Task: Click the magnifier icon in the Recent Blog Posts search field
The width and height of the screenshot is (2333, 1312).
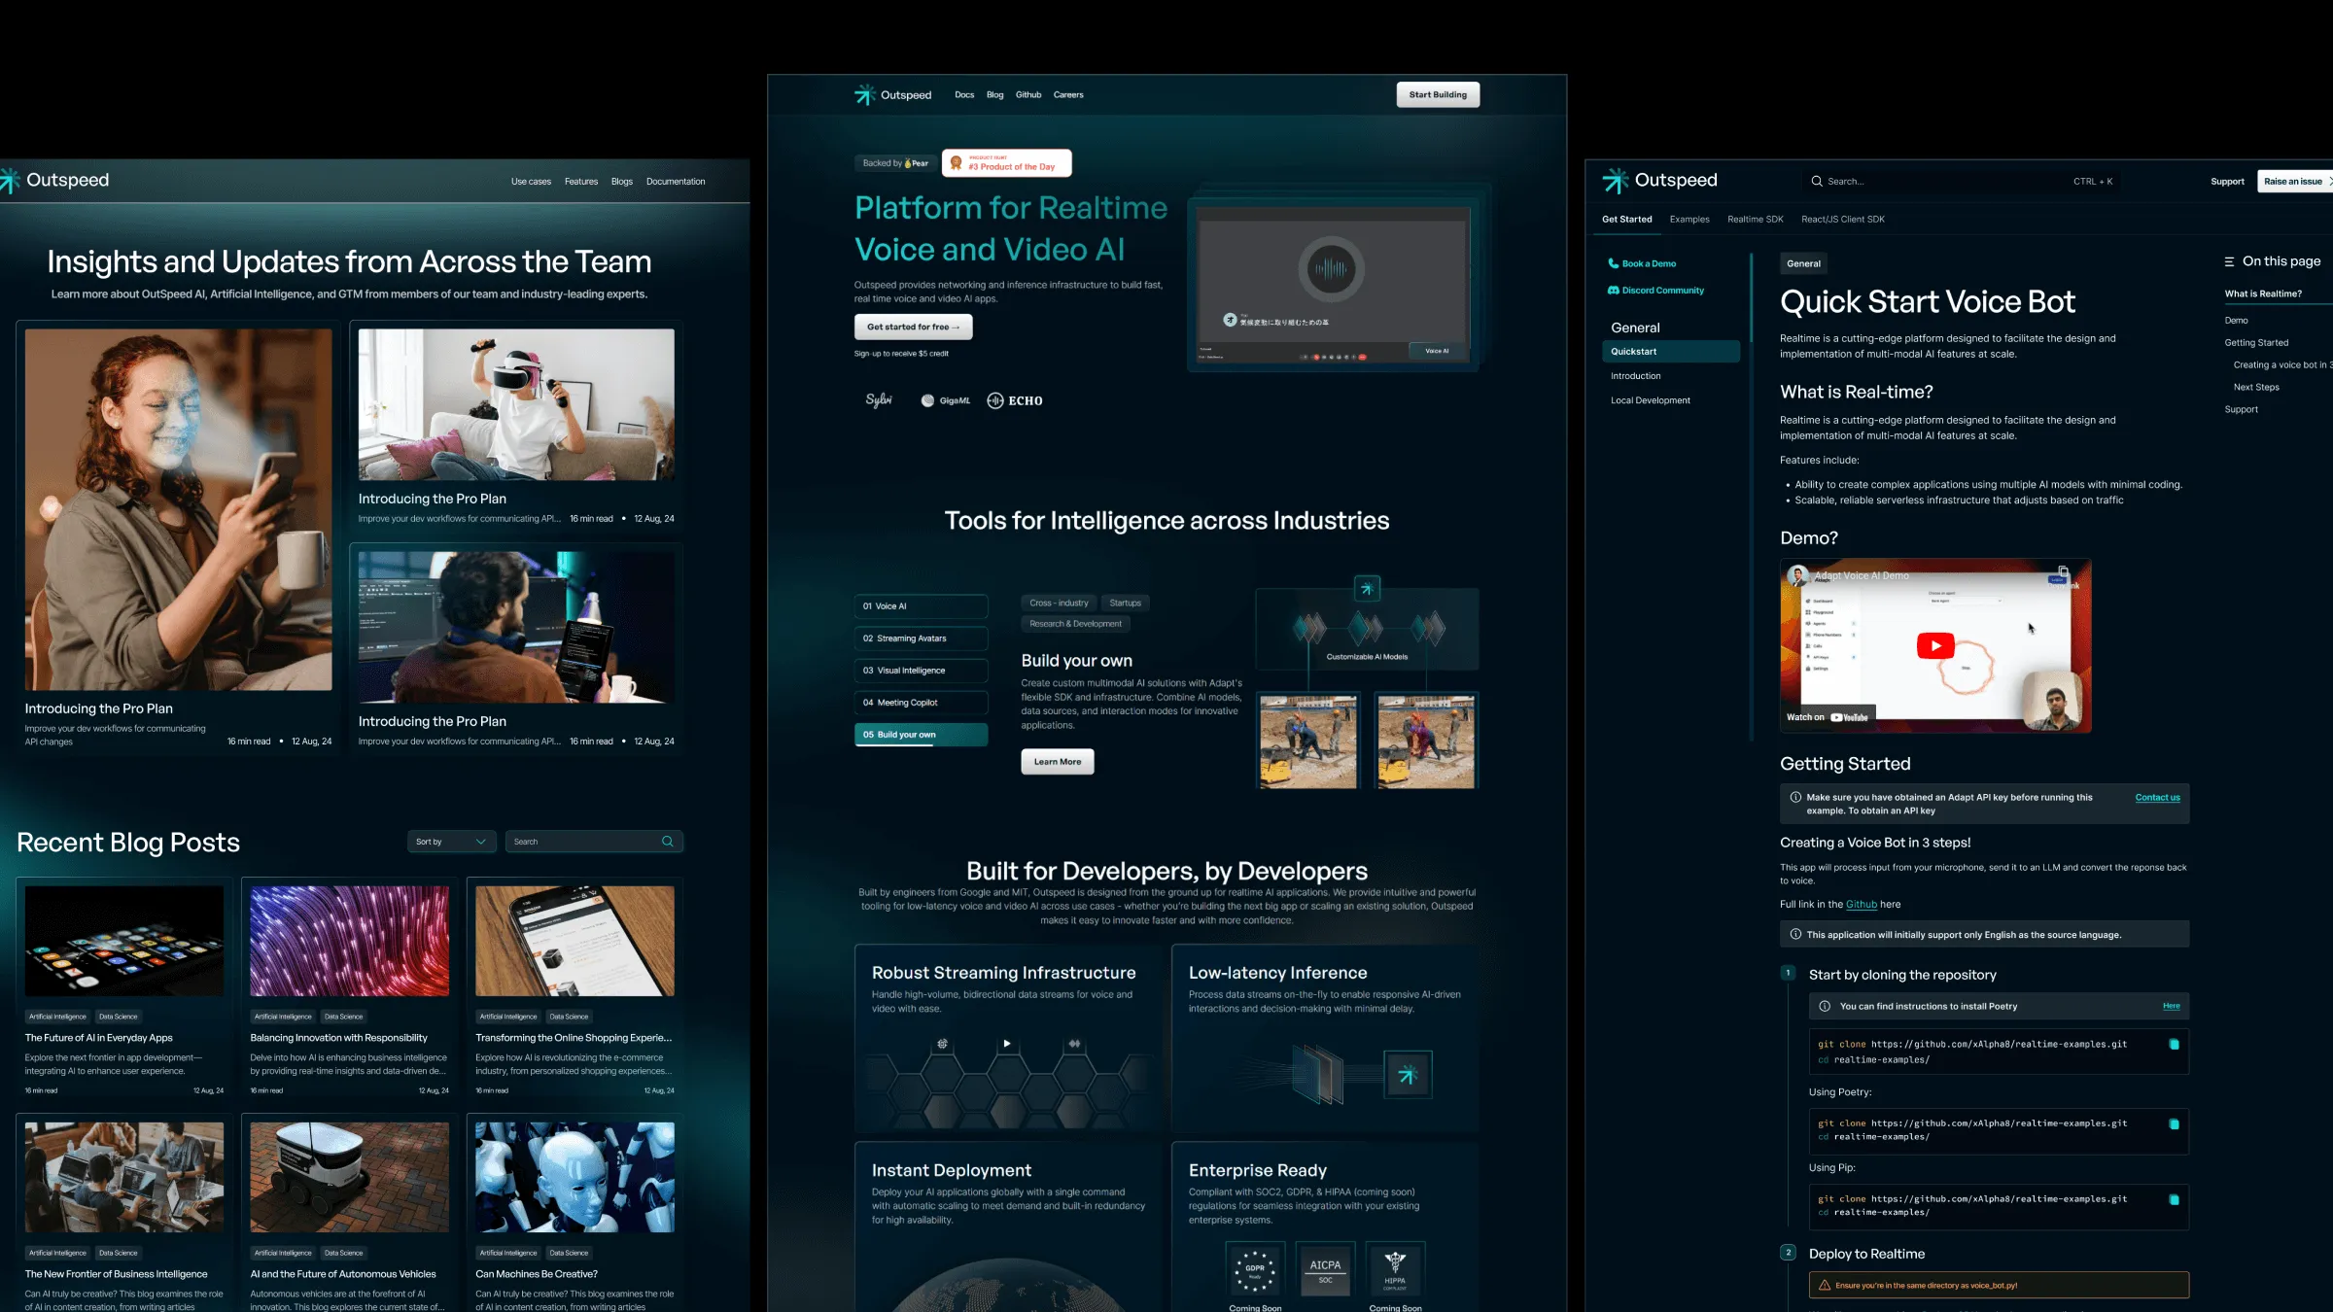Action: click(x=667, y=842)
